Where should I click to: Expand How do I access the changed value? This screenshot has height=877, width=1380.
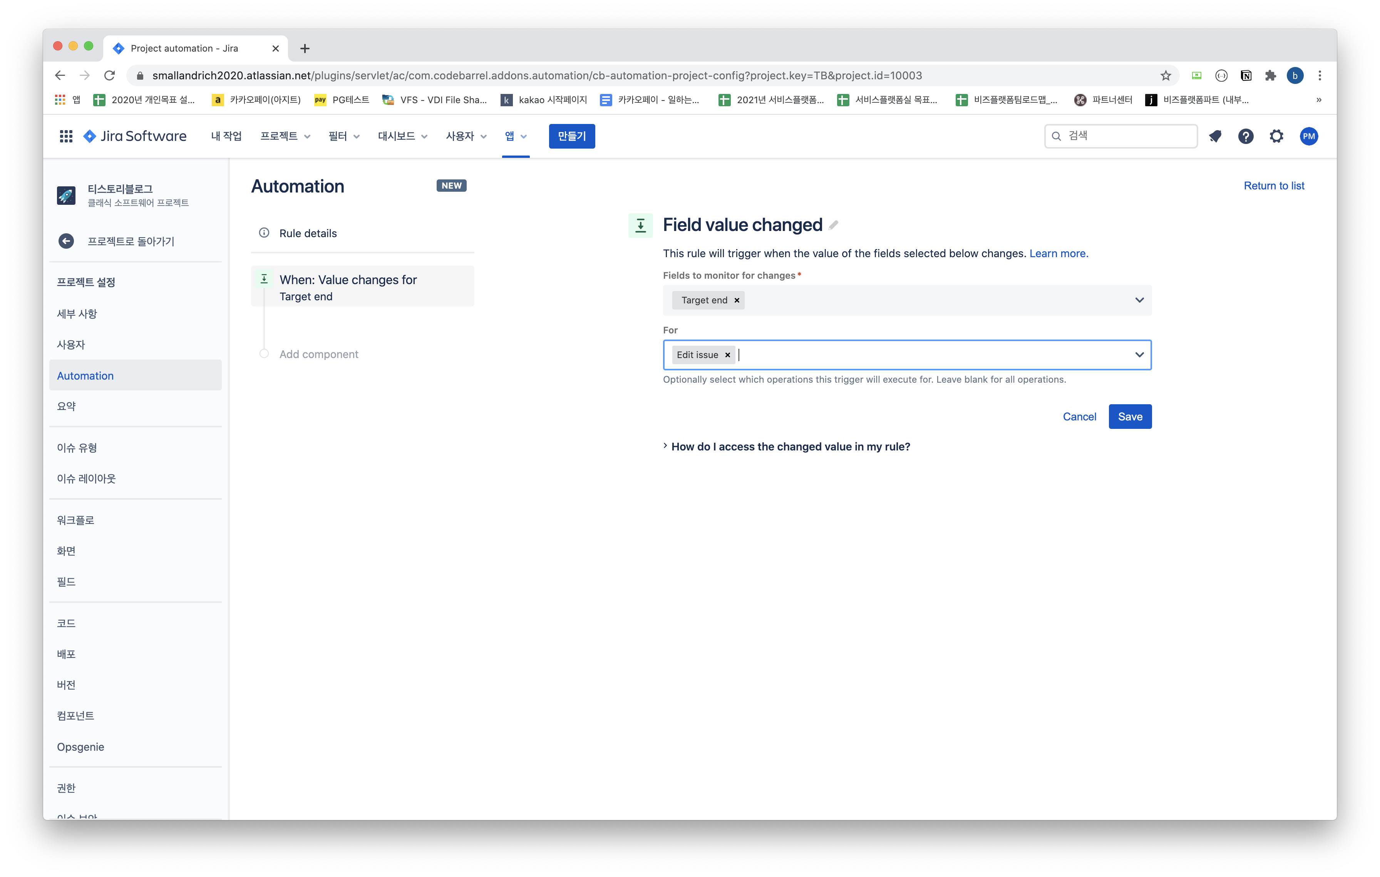pyautogui.click(x=790, y=447)
